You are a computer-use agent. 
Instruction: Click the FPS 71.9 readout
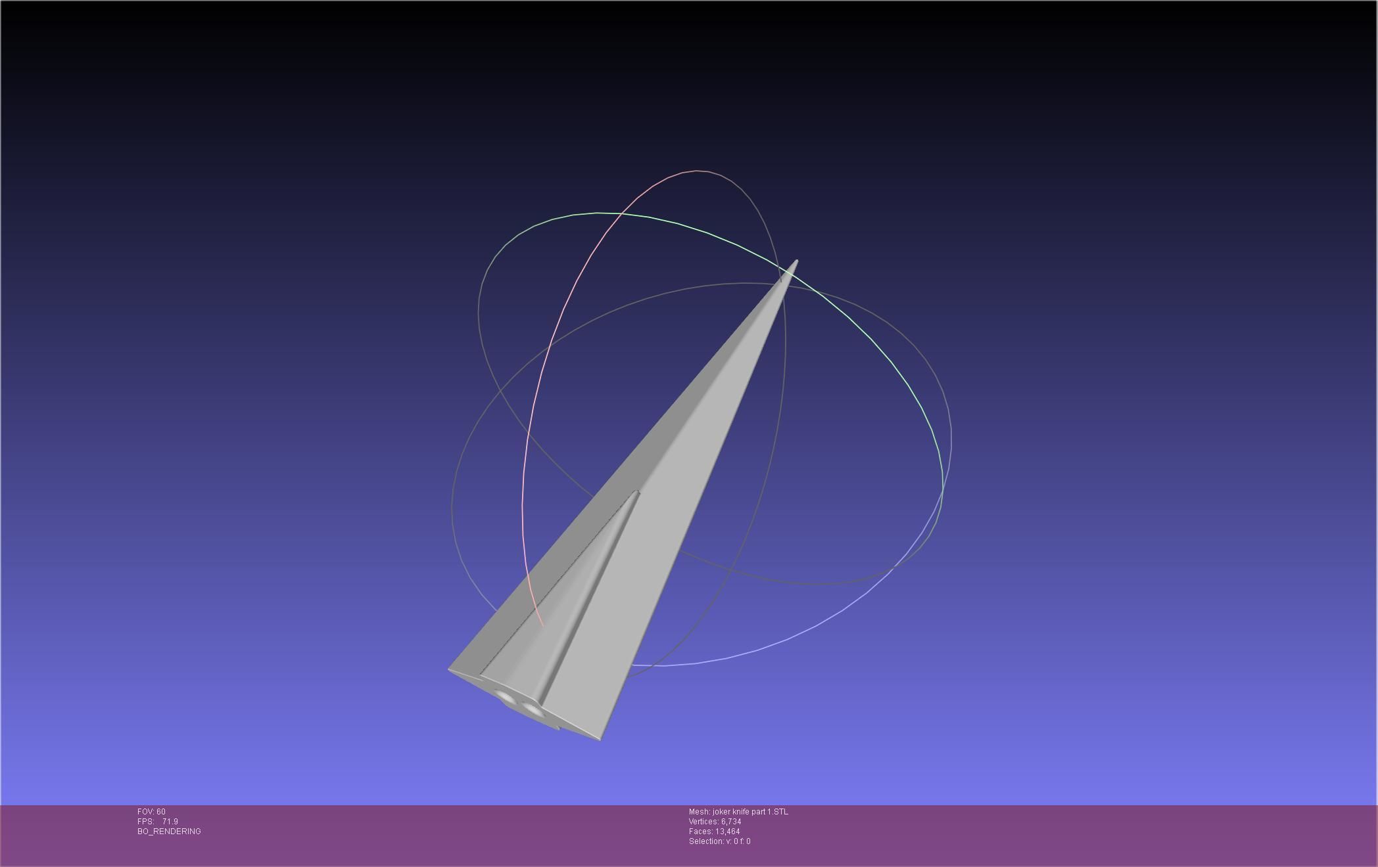pyautogui.click(x=158, y=822)
